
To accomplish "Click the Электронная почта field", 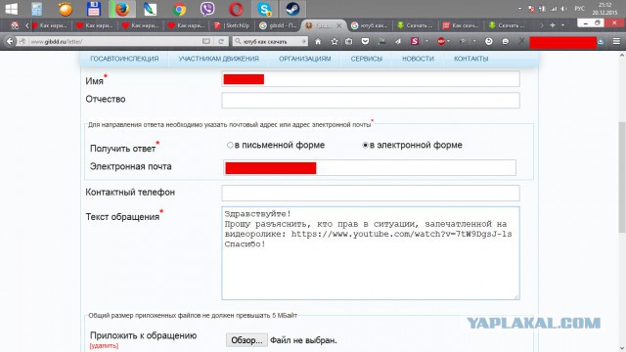I will coord(370,167).
